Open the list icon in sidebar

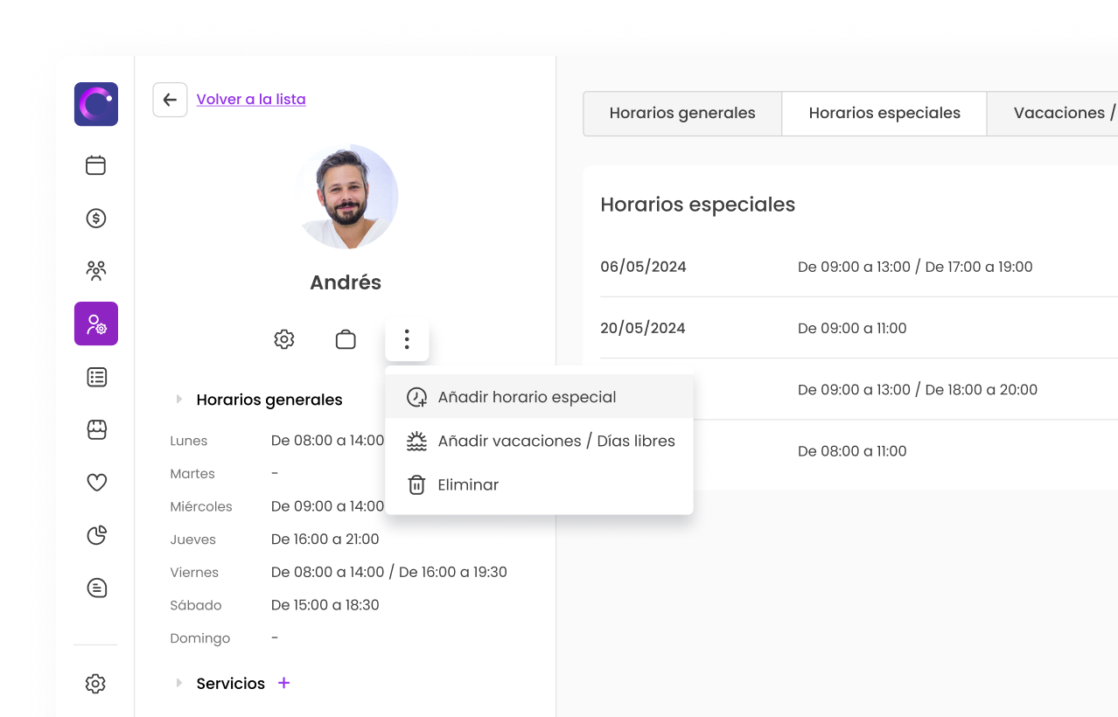coord(96,377)
